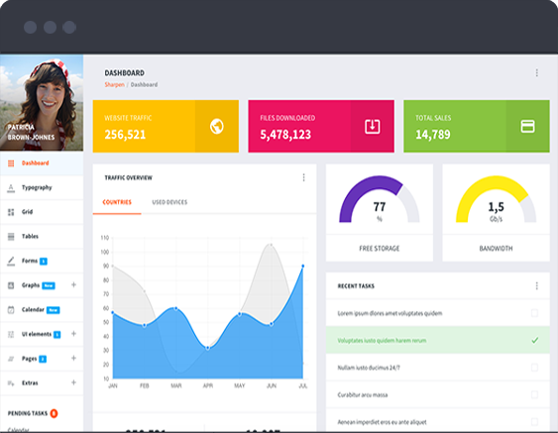
Task: Click the yellow Bandwidth gauge
Action: pos(497,199)
